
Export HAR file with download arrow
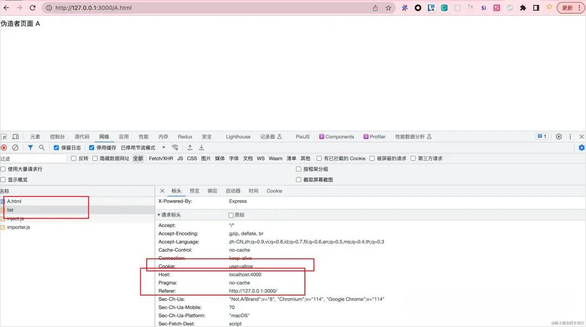tap(201, 148)
